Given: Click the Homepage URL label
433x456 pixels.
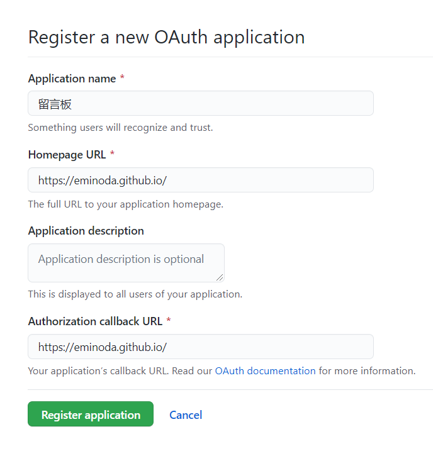Looking at the screenshot, I should 67,155.
